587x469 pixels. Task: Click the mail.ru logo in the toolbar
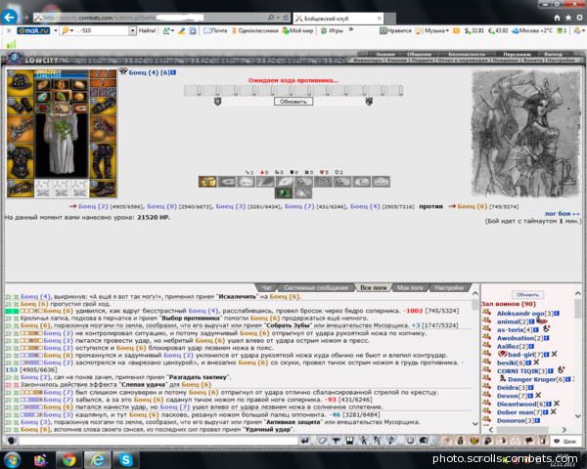click(x=33, y=30)
